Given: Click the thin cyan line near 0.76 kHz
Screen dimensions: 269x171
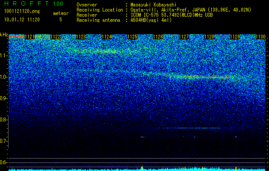Looking at the screenshot, I should click(x=189, y=128).
